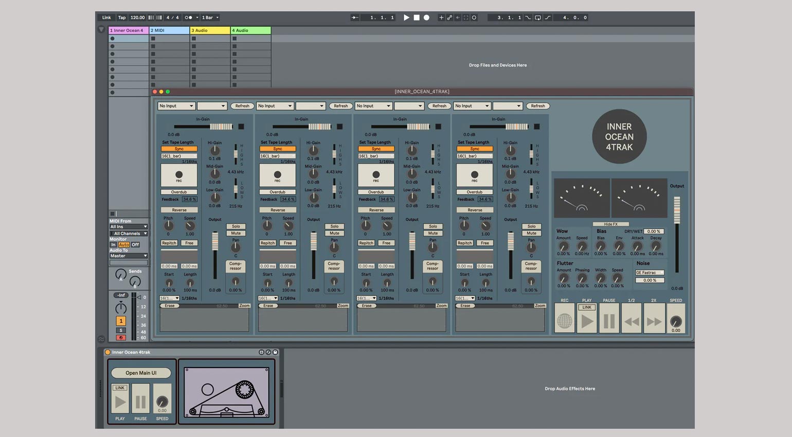Click the rec button on the first tape track

pos(179,175)
